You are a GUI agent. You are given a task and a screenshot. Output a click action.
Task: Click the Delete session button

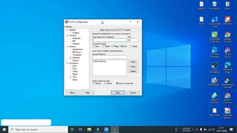tap(133, 71)
